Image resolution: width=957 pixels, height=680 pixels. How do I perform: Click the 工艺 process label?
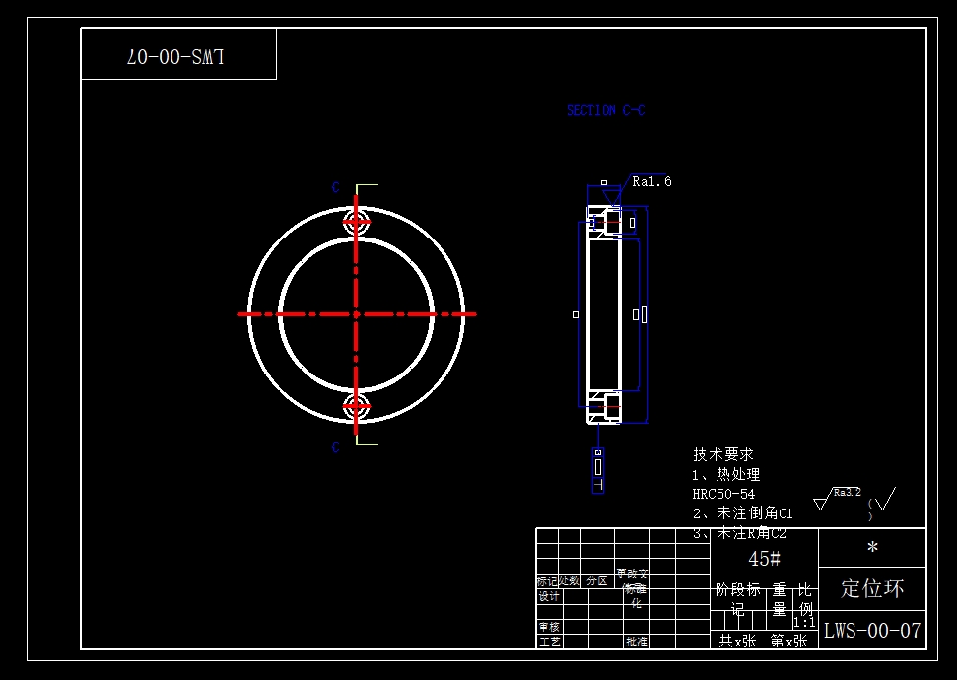pos(549,641)
